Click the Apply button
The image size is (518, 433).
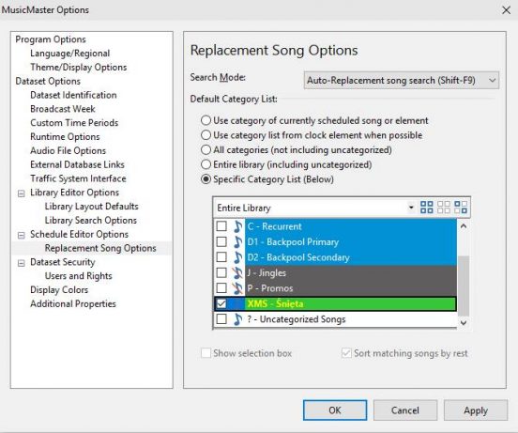click(x=476, y=410)
